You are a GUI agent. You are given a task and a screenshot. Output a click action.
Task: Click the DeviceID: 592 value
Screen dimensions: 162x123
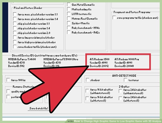coord(16,66)
